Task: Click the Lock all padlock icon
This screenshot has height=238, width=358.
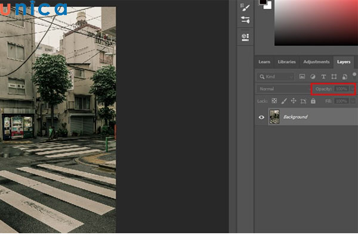Action: pos(313,101)
